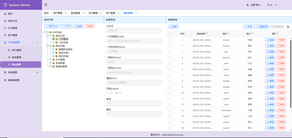Click the 配置路径错误 tree node
Image resolution: width=292 pixels, height=138 pixels.
[65, 50]
